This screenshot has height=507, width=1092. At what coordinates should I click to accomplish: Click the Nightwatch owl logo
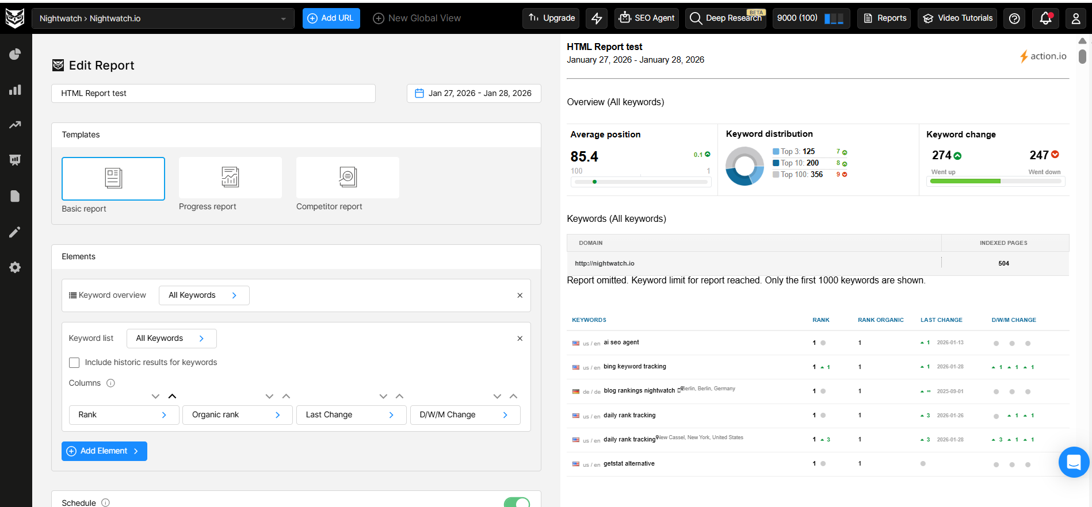(x=15, y=18)
